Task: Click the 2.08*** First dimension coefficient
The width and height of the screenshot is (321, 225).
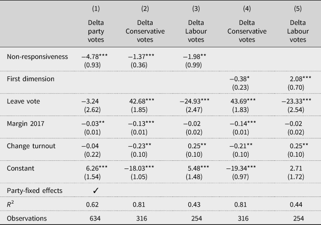Action: [300, 80]
